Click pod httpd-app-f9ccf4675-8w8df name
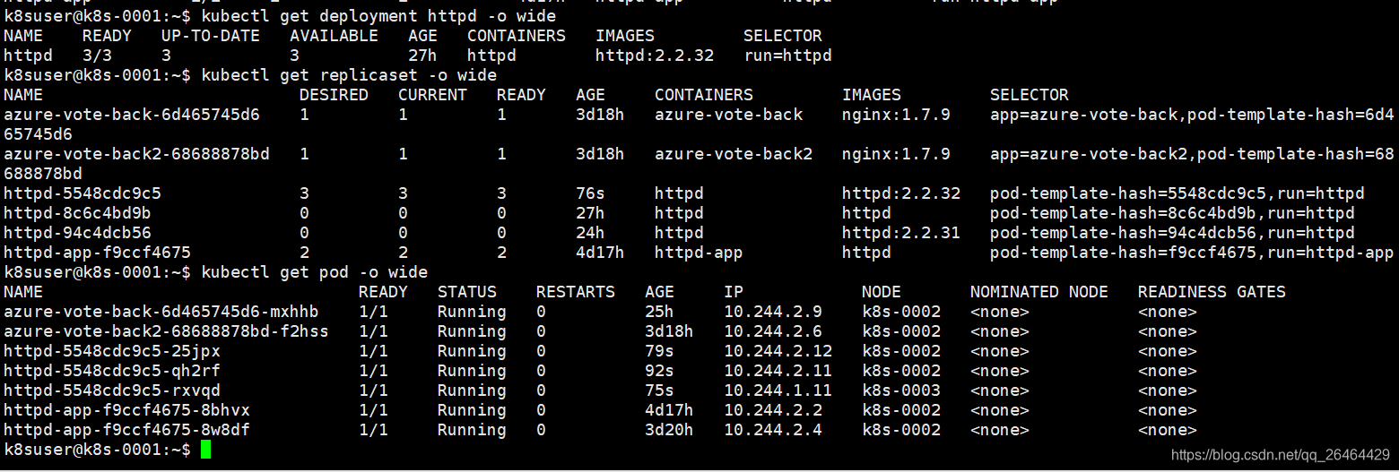 coord(126,430)
